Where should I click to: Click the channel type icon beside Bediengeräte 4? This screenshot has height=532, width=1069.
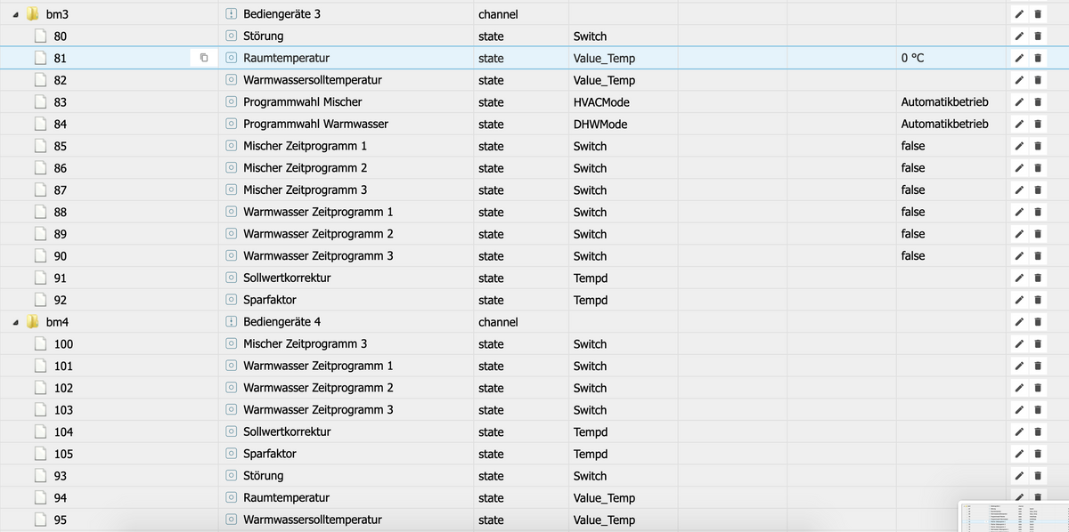tap(231, 322)
